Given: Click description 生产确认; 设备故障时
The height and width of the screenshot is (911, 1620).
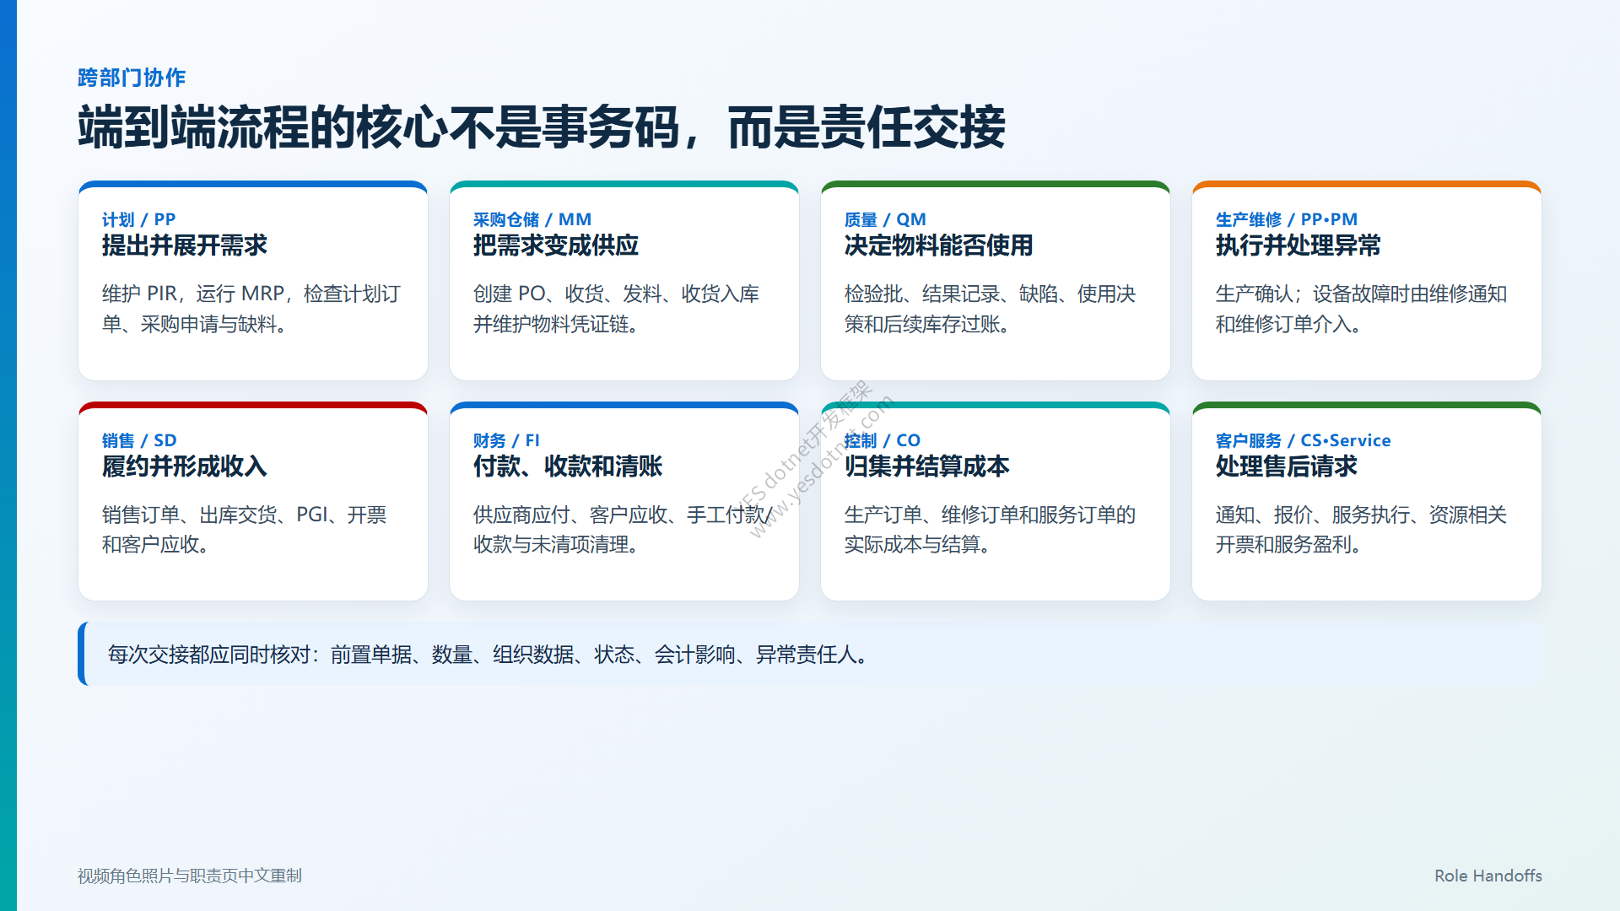Looking at the screenshot, I should point(1361,309).
